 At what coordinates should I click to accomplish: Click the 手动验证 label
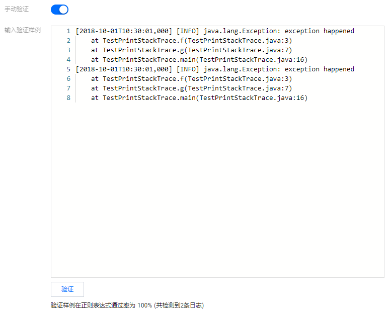pyautogui.click(x=17, y=10)
